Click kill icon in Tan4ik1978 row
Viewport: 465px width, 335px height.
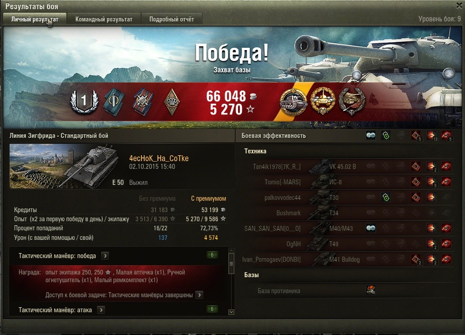tap(446, 167)
